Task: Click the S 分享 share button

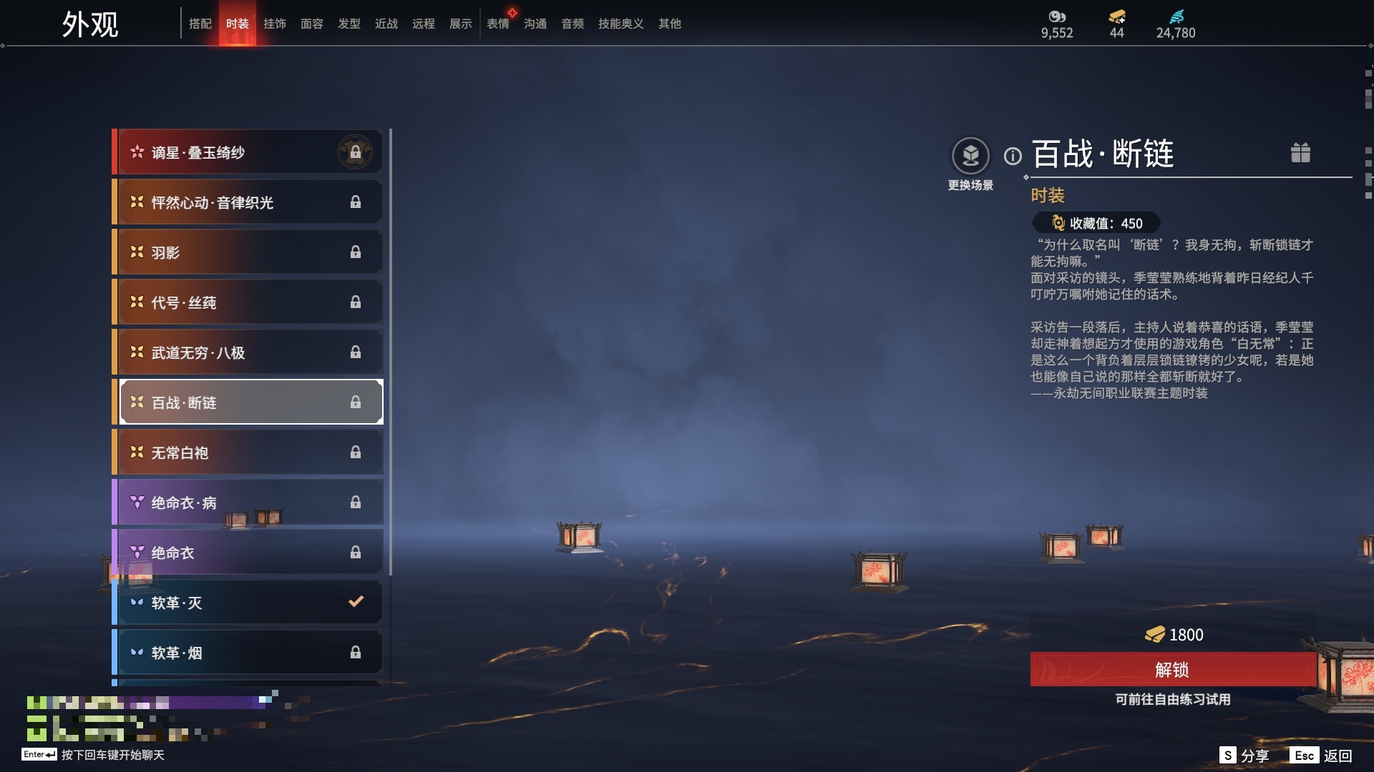Action: click(1244, 756)
